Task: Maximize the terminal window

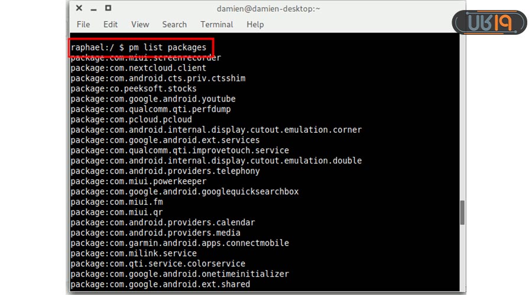Action: coord(108,8)
